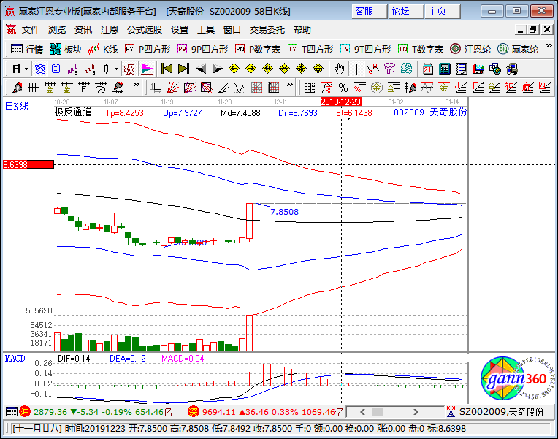This screenshot has width=558, height=439.
Task: Open the 江恩轮 Gann wheel
Action: click(470, 49)
